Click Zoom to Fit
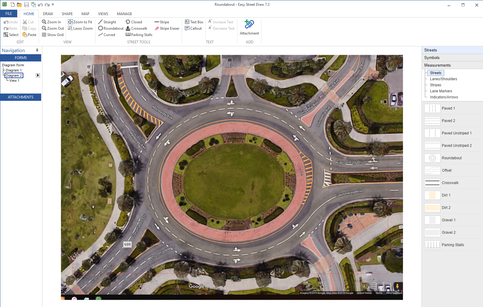Viewport: 483px width, 307px height. (x=80, y=22)
